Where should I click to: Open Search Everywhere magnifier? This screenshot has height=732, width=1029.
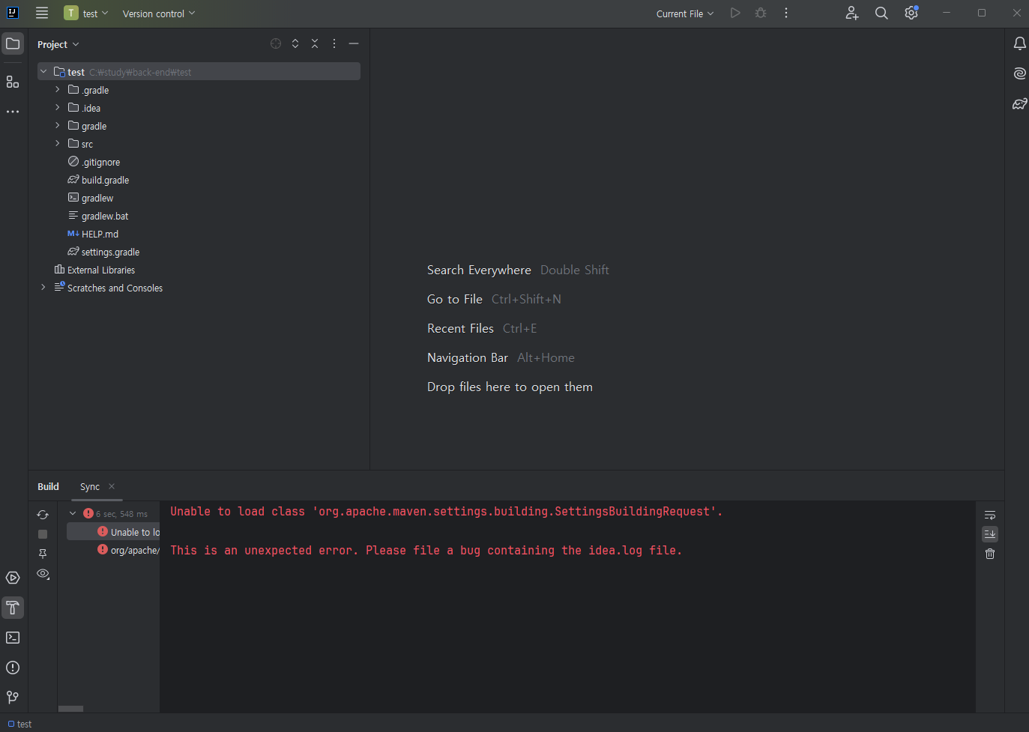coord(881,13)
